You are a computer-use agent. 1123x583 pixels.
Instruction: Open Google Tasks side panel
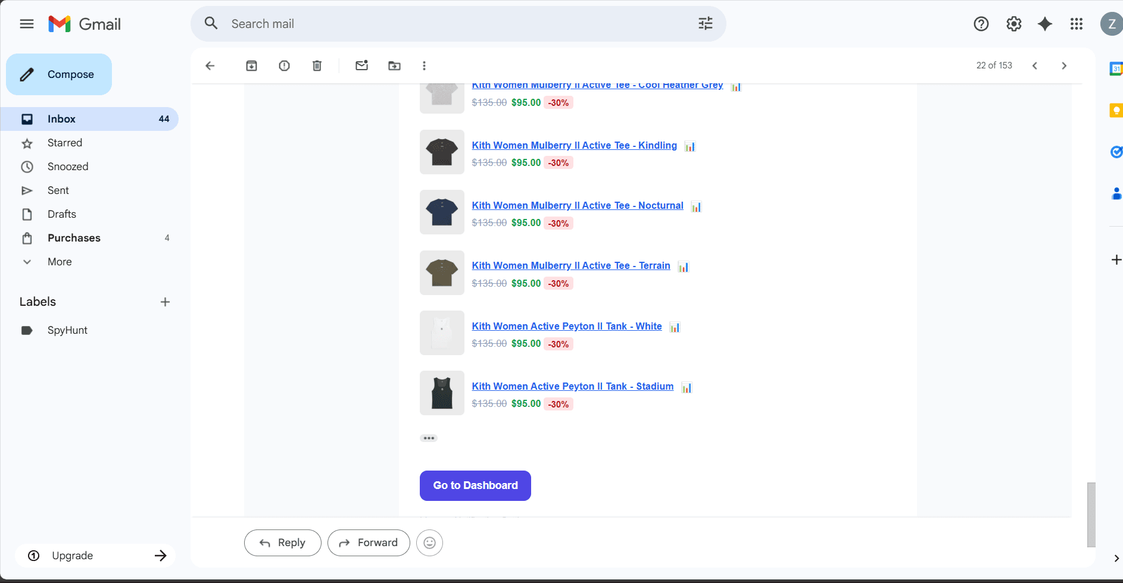tap(1115, 152)
